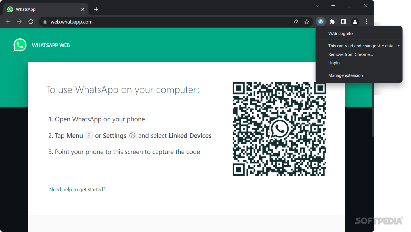Click the 'Linked Devices' bold text

point(190,136)
